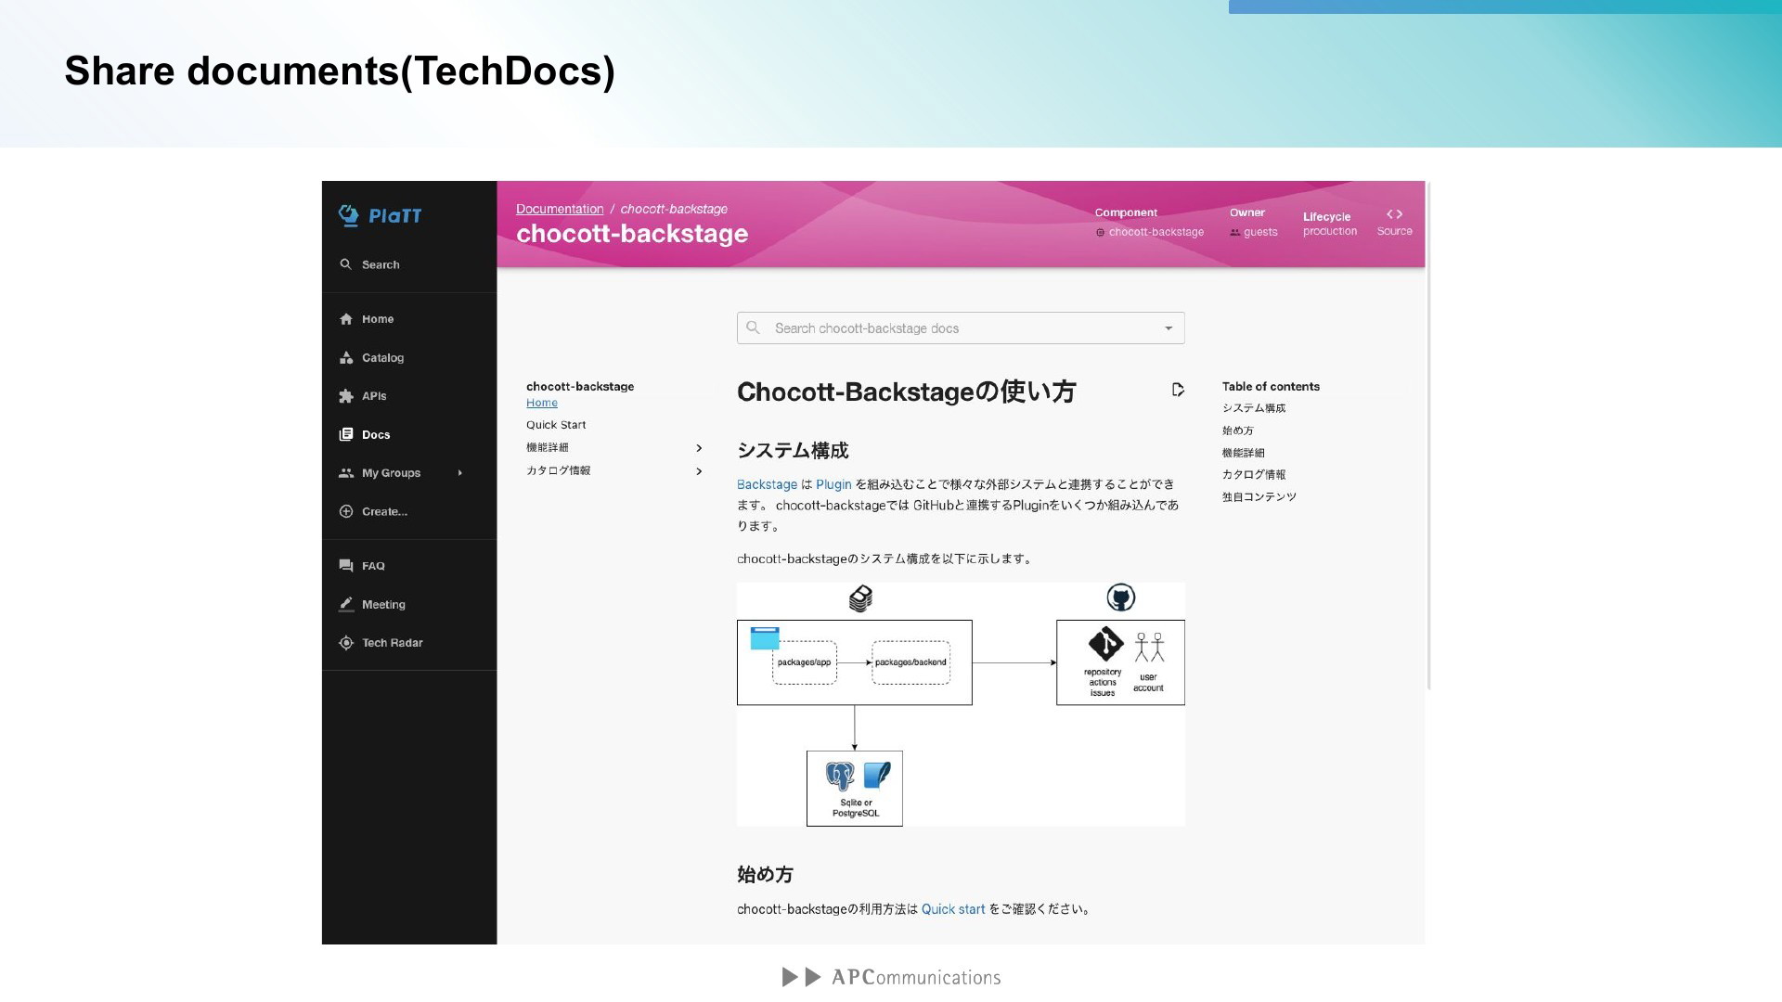Click the PlaTT logo icon
The width and height of the screenshot is (1782, 1002).
(348, 215)
